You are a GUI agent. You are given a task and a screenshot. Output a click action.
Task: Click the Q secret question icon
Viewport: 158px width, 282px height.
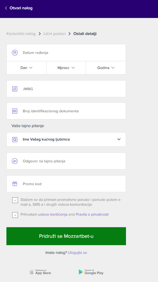(x=15, y=139)
